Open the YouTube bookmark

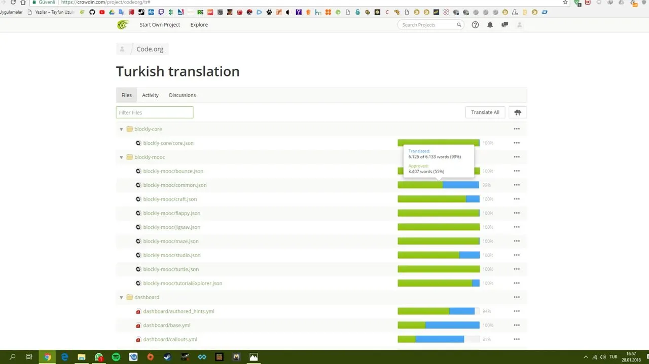point(102,12)
